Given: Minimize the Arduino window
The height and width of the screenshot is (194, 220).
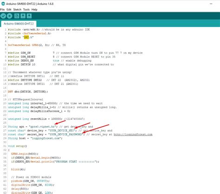Looking at the screenshot, I should pyautogui.click(x=211, y=4).
